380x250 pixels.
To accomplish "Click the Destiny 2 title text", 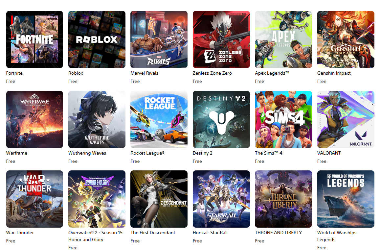I will [x=203, y=153].
